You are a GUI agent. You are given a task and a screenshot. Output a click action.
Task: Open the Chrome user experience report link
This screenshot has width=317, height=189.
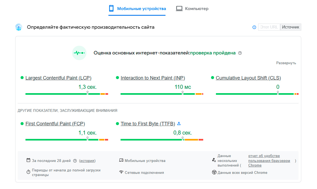[x=269, y=161]
